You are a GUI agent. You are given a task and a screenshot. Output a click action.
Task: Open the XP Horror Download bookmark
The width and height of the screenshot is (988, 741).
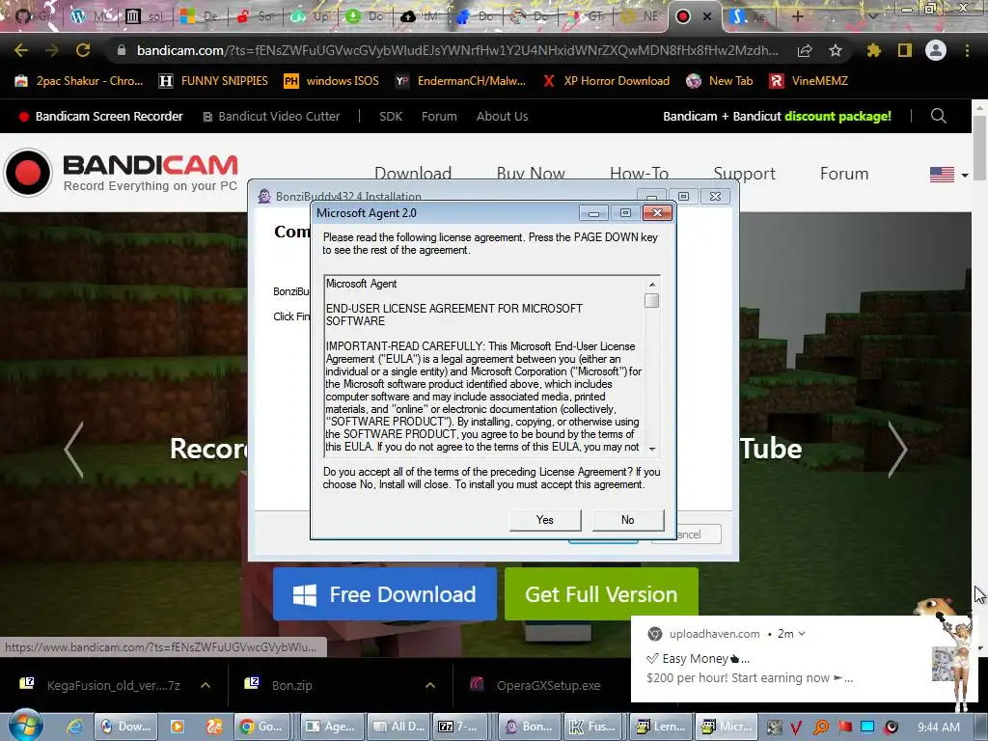607,81
